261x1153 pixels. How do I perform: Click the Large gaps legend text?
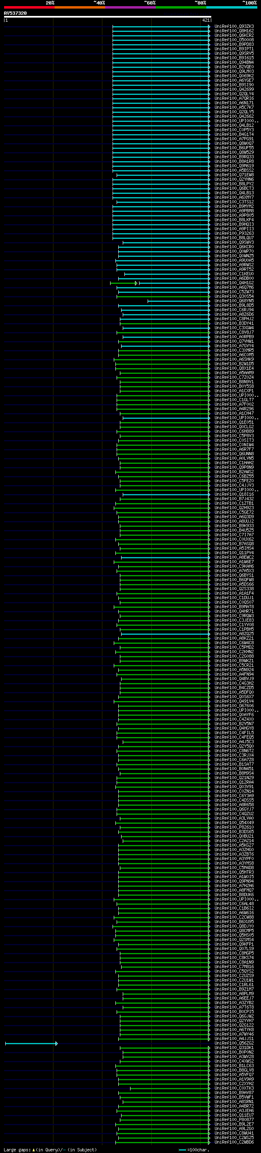(x=50, y=1150)
